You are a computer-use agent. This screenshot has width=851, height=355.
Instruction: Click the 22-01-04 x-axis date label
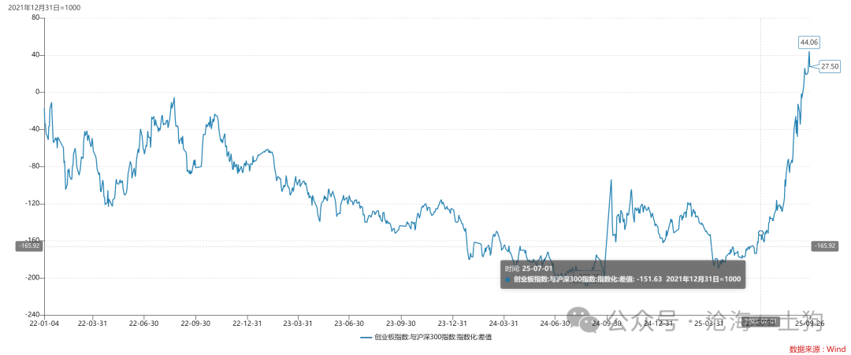point(44,323)
